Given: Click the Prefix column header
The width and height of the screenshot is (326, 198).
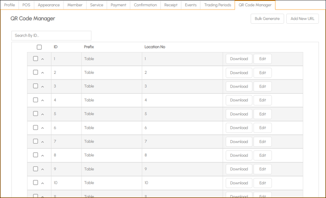Looking at the screenshot, I should pyautogui.click(x=89, y=47).
